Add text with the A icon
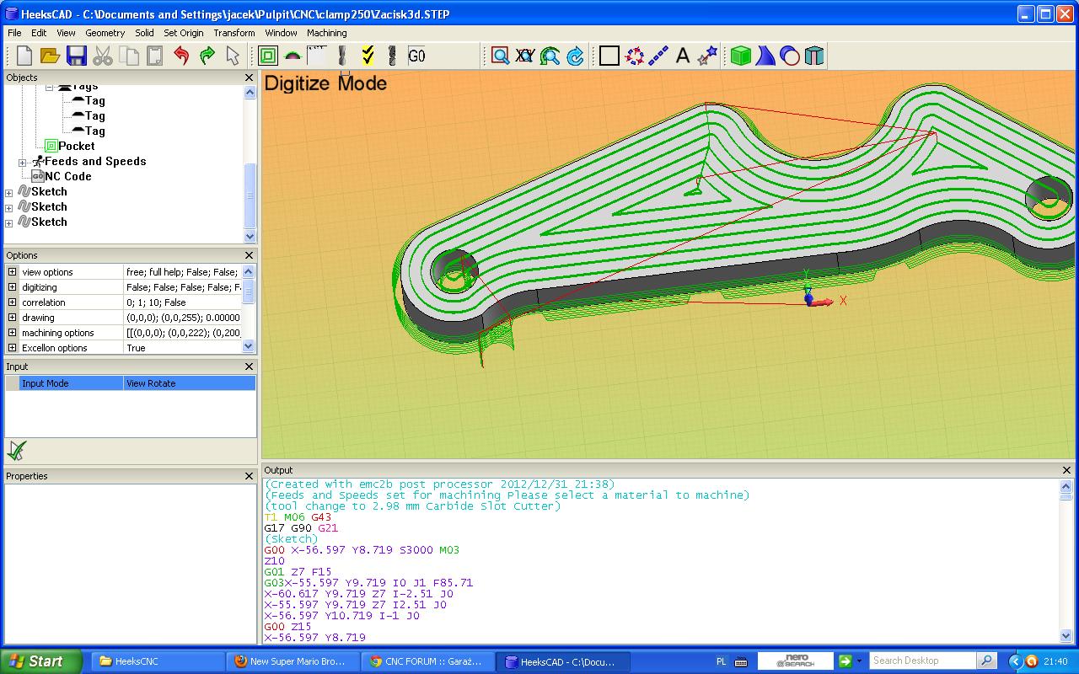1079x674 pixels. tap(683, 56)
